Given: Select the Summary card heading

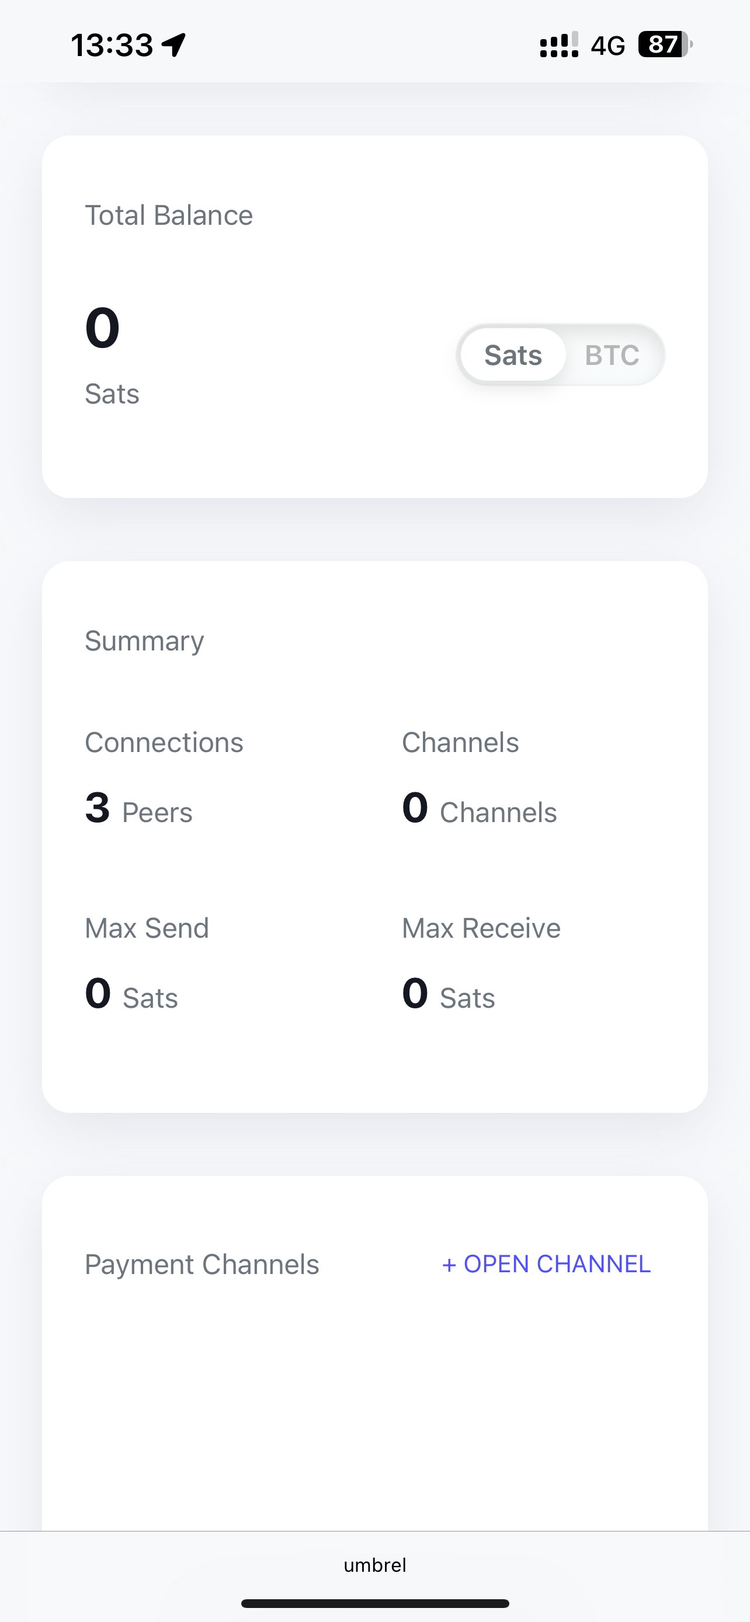Looking at the screenshot, I should [x=144, y=641].
